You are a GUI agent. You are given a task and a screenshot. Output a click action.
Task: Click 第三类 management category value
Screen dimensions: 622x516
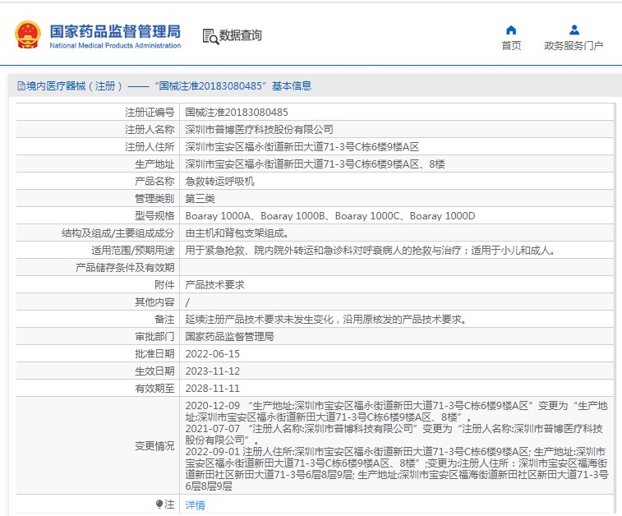coord(200,198)
